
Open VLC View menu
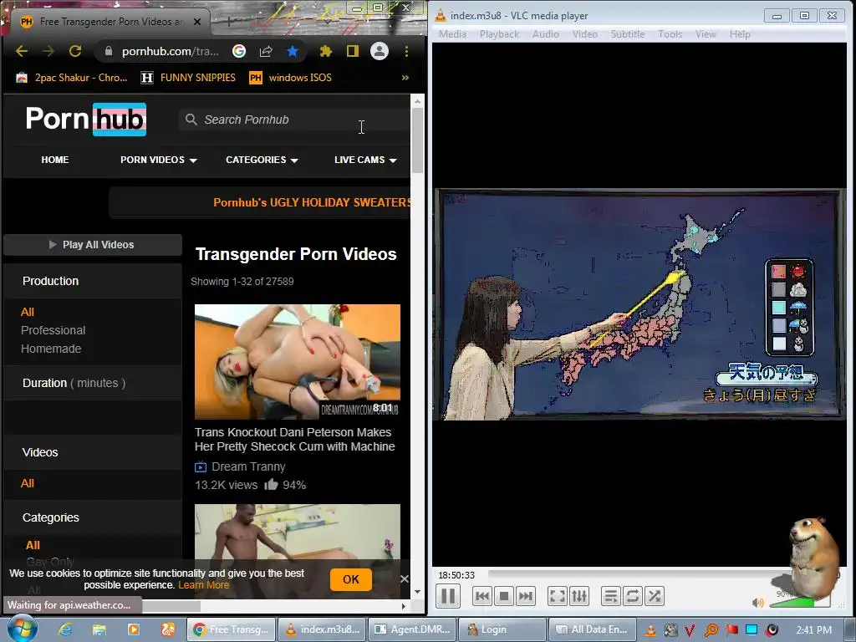[706, 33]
